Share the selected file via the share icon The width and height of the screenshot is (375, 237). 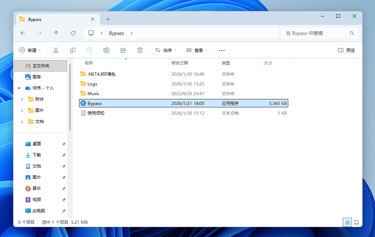pos(123,50)
